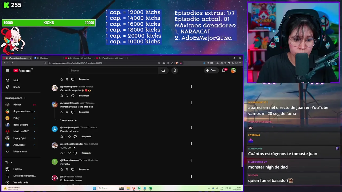This screenshot has width=342, height=192.
Task: Reply to the "SONIC CD" comment
Action: click(x=86, y=153)
